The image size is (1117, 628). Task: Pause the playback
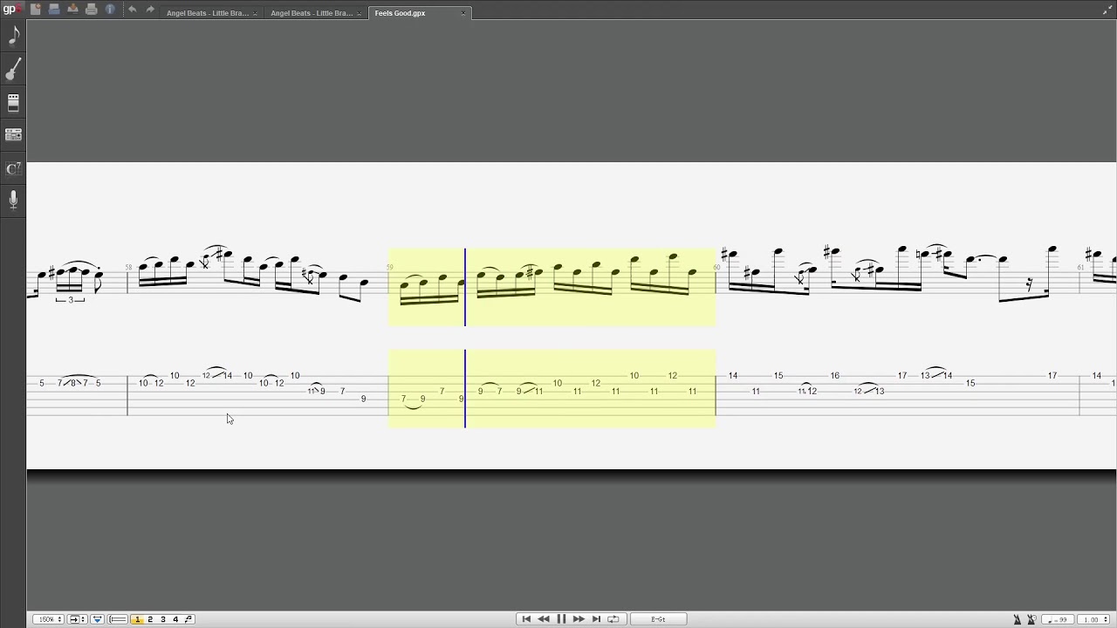[561, 619]
